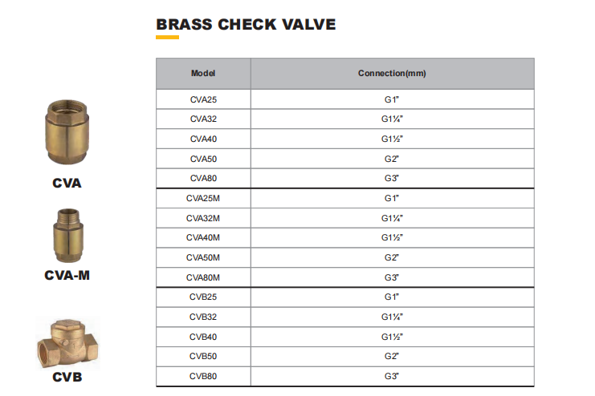
Task: Click the CVA80 model cell
Action: [x=203, y=178]
